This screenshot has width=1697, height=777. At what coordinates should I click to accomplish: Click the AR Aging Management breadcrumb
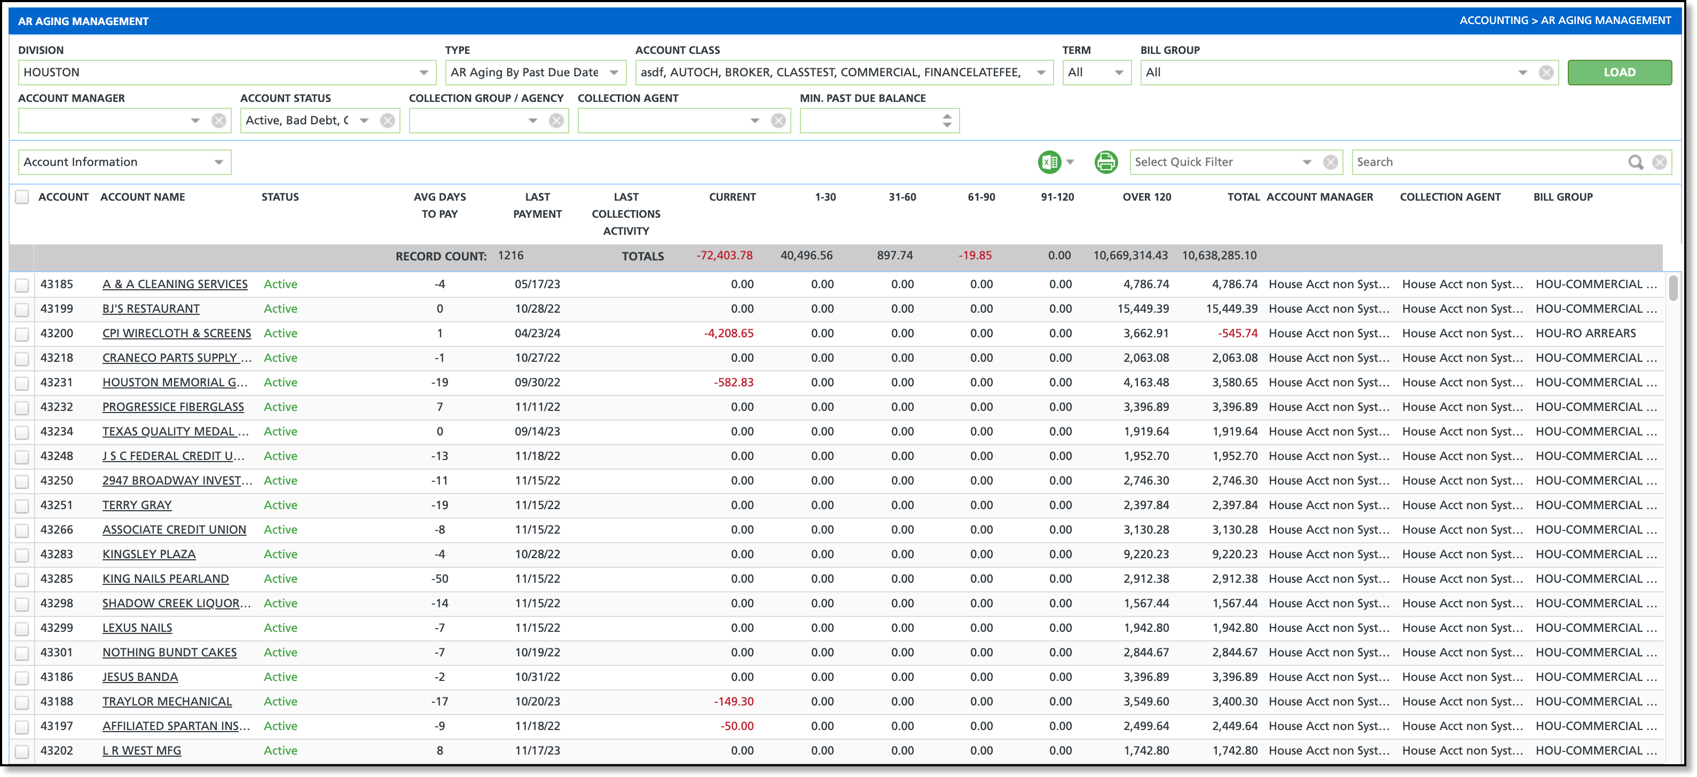coord(1606,20)
